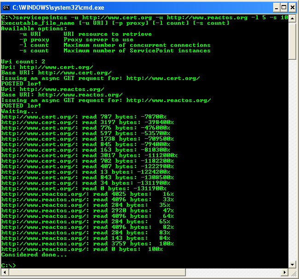
Task: Click the horizontal scrollbar left arrow
Action: click(x=5, y=273)
